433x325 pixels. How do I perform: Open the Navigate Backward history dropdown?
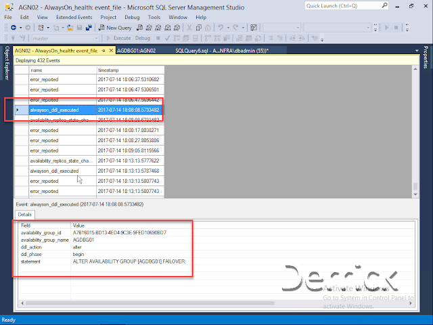tap(20, 27)
